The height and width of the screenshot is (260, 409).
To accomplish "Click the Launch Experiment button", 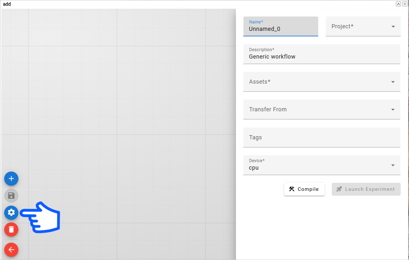I will tap(366, 189).
